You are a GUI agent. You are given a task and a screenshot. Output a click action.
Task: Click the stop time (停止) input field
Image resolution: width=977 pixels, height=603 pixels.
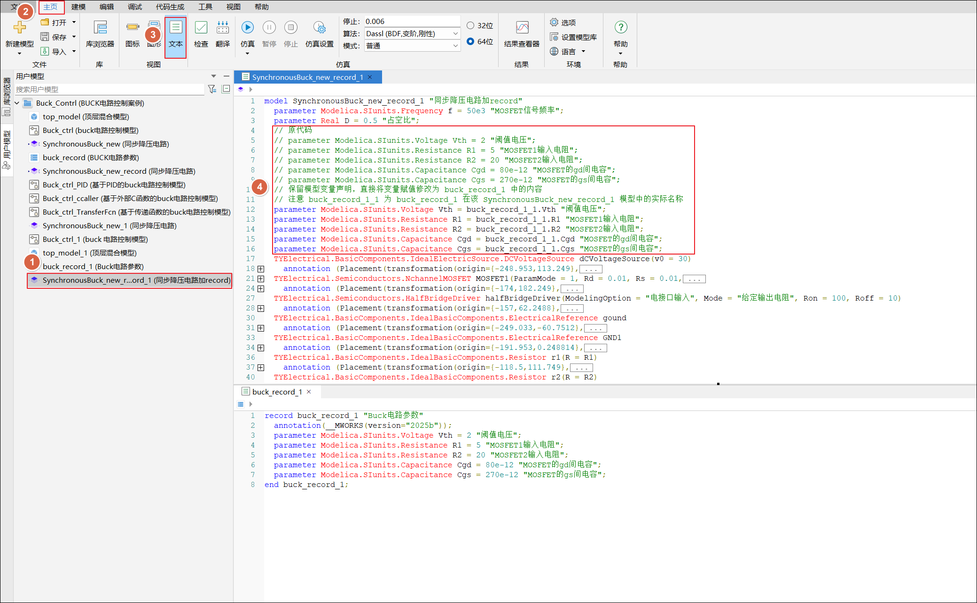pyautogui.click(x=411, y=22)
